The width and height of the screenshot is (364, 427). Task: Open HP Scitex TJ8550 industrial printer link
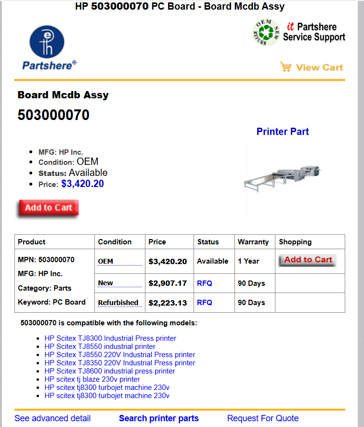pos(100,347)
